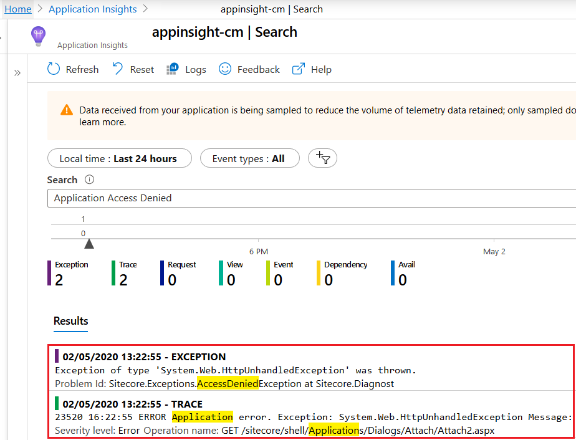Click the Refresh label in toolbar
The image size is (576, 440).
tap(82, 69)
